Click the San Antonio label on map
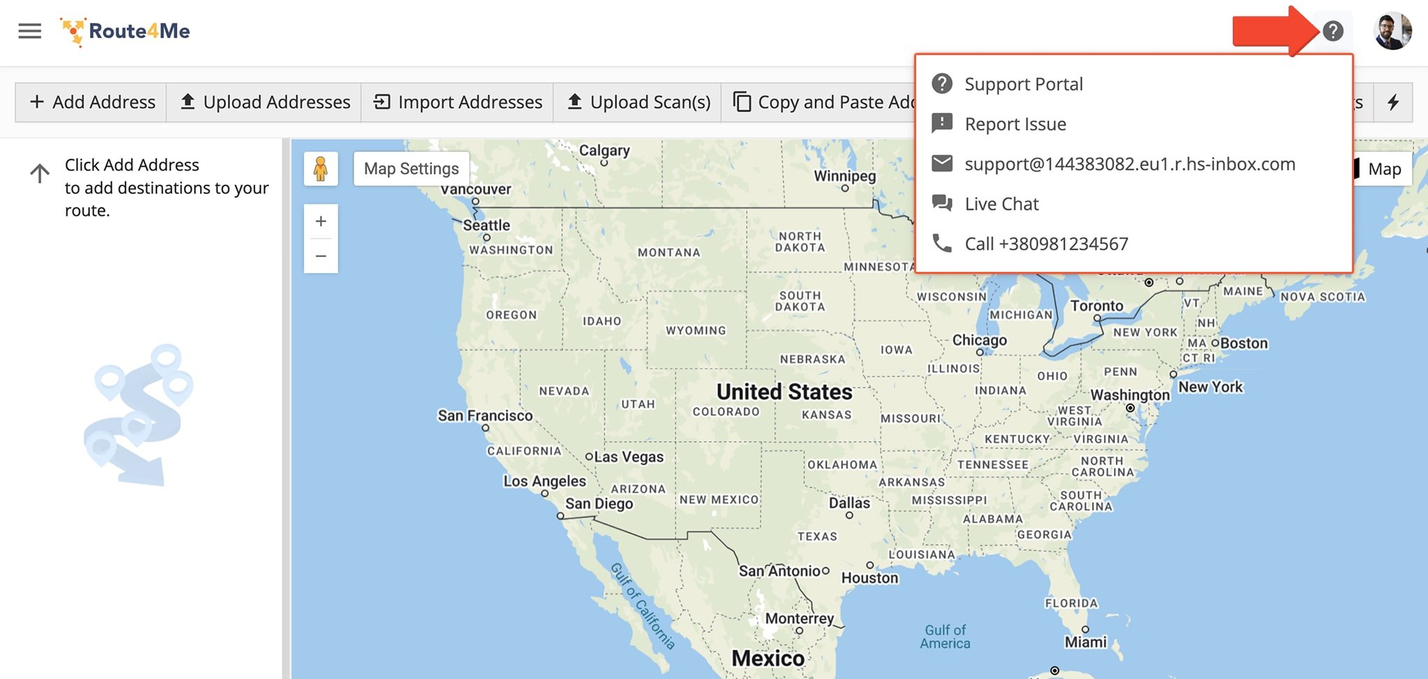 coord(780,571)
